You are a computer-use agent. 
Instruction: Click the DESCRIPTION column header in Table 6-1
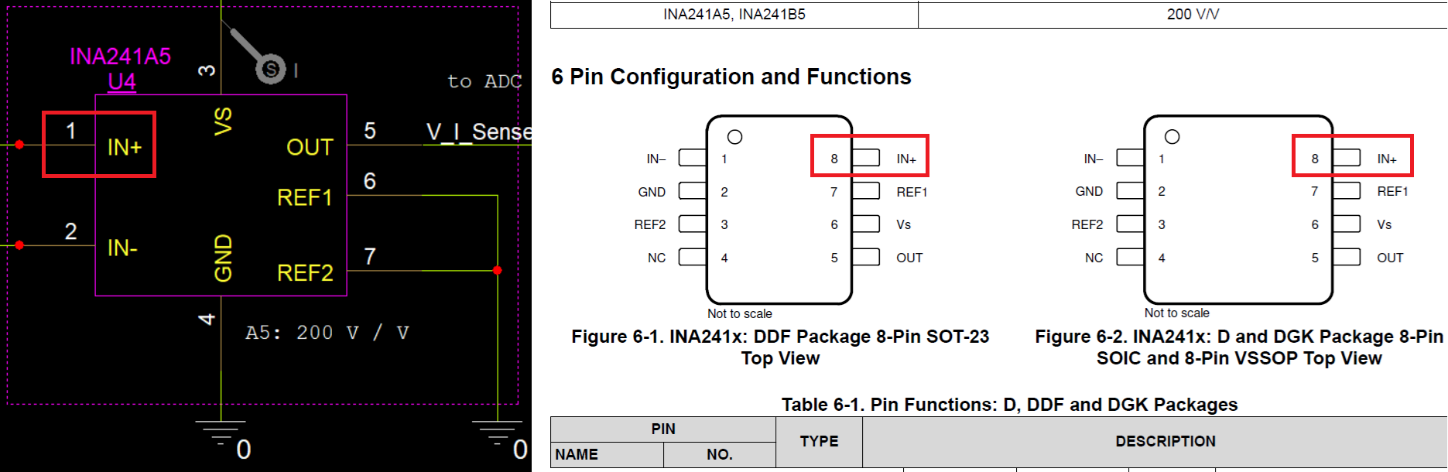pos(1166,441)
